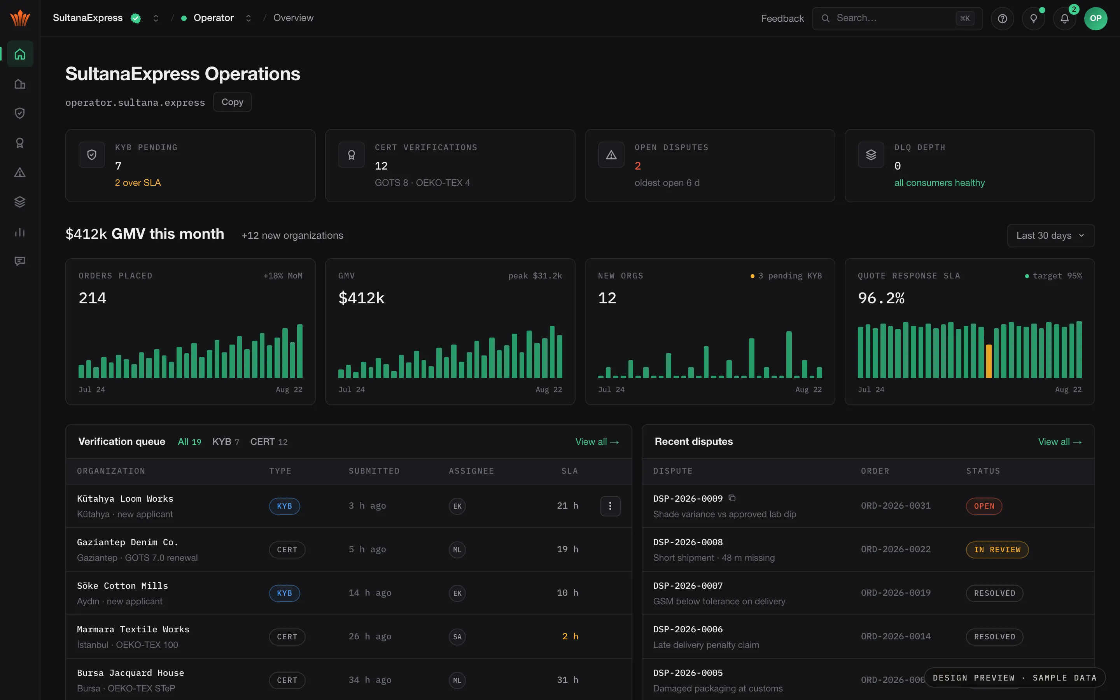Switch to the CERT 12 queue tab
The width and height of the screenshot is (1120, 700).
269,442
